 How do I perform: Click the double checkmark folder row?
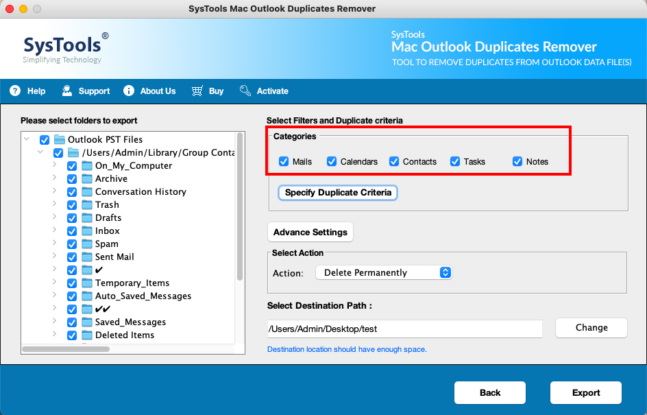[x=103, y=309]
